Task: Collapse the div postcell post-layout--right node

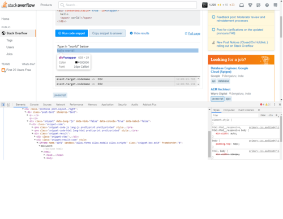Action: point(23,109)
